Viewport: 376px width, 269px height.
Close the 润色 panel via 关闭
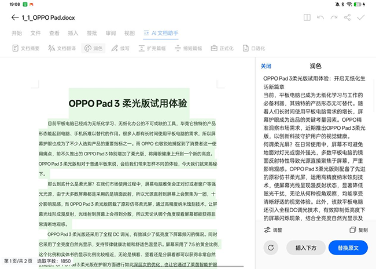pos(266,66)
